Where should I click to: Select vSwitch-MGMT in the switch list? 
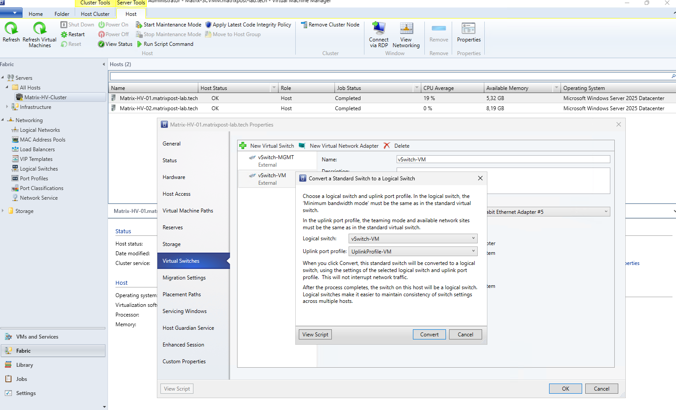[x=277, y=161]
